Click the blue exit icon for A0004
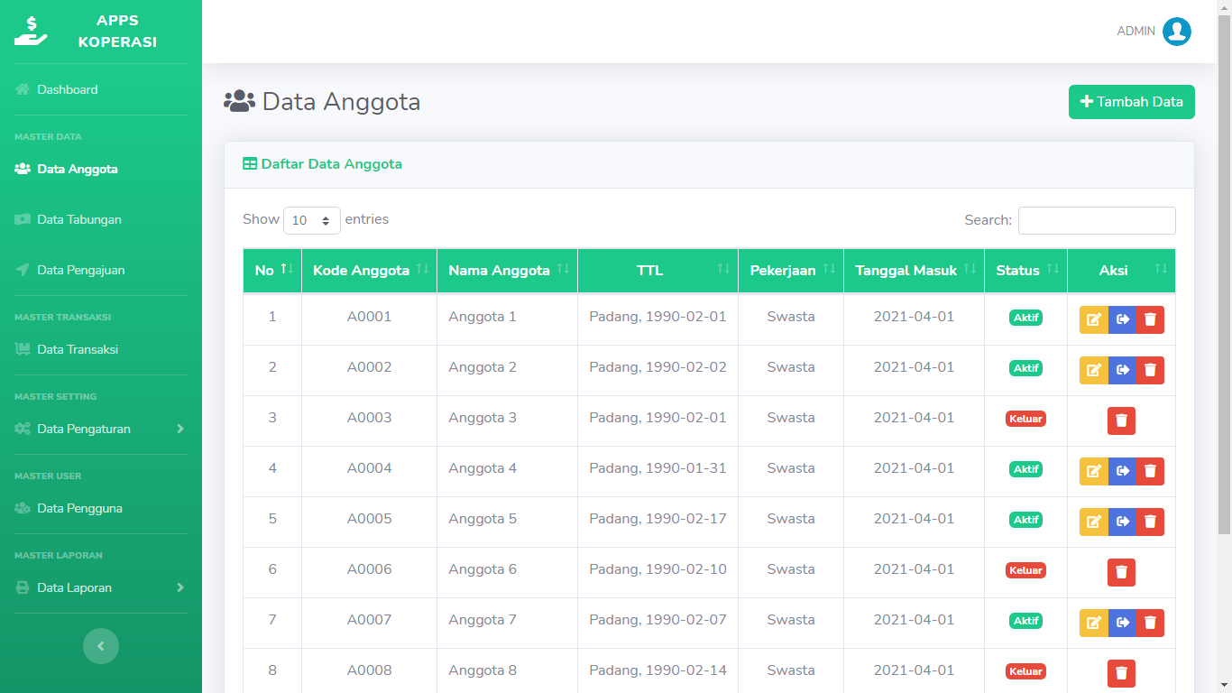 click(x=1122, y=471)
